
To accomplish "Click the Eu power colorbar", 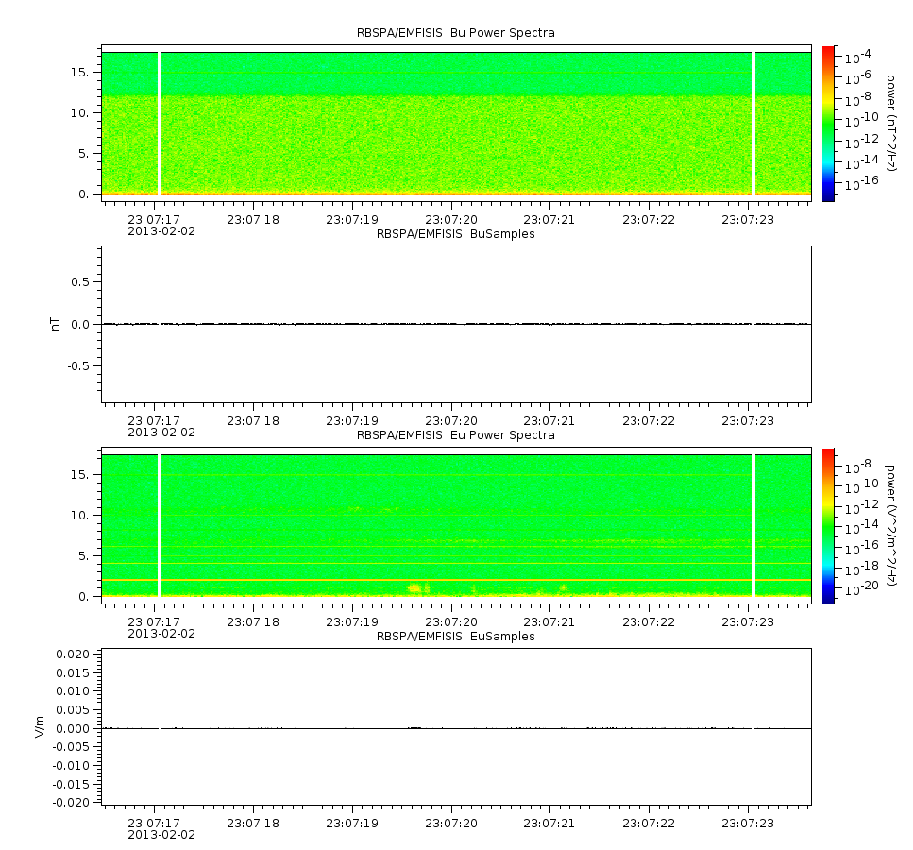I will coord(828,526).
